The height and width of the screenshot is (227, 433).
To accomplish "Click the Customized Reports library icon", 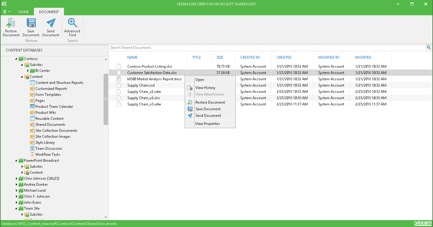I will pos(32,89).
